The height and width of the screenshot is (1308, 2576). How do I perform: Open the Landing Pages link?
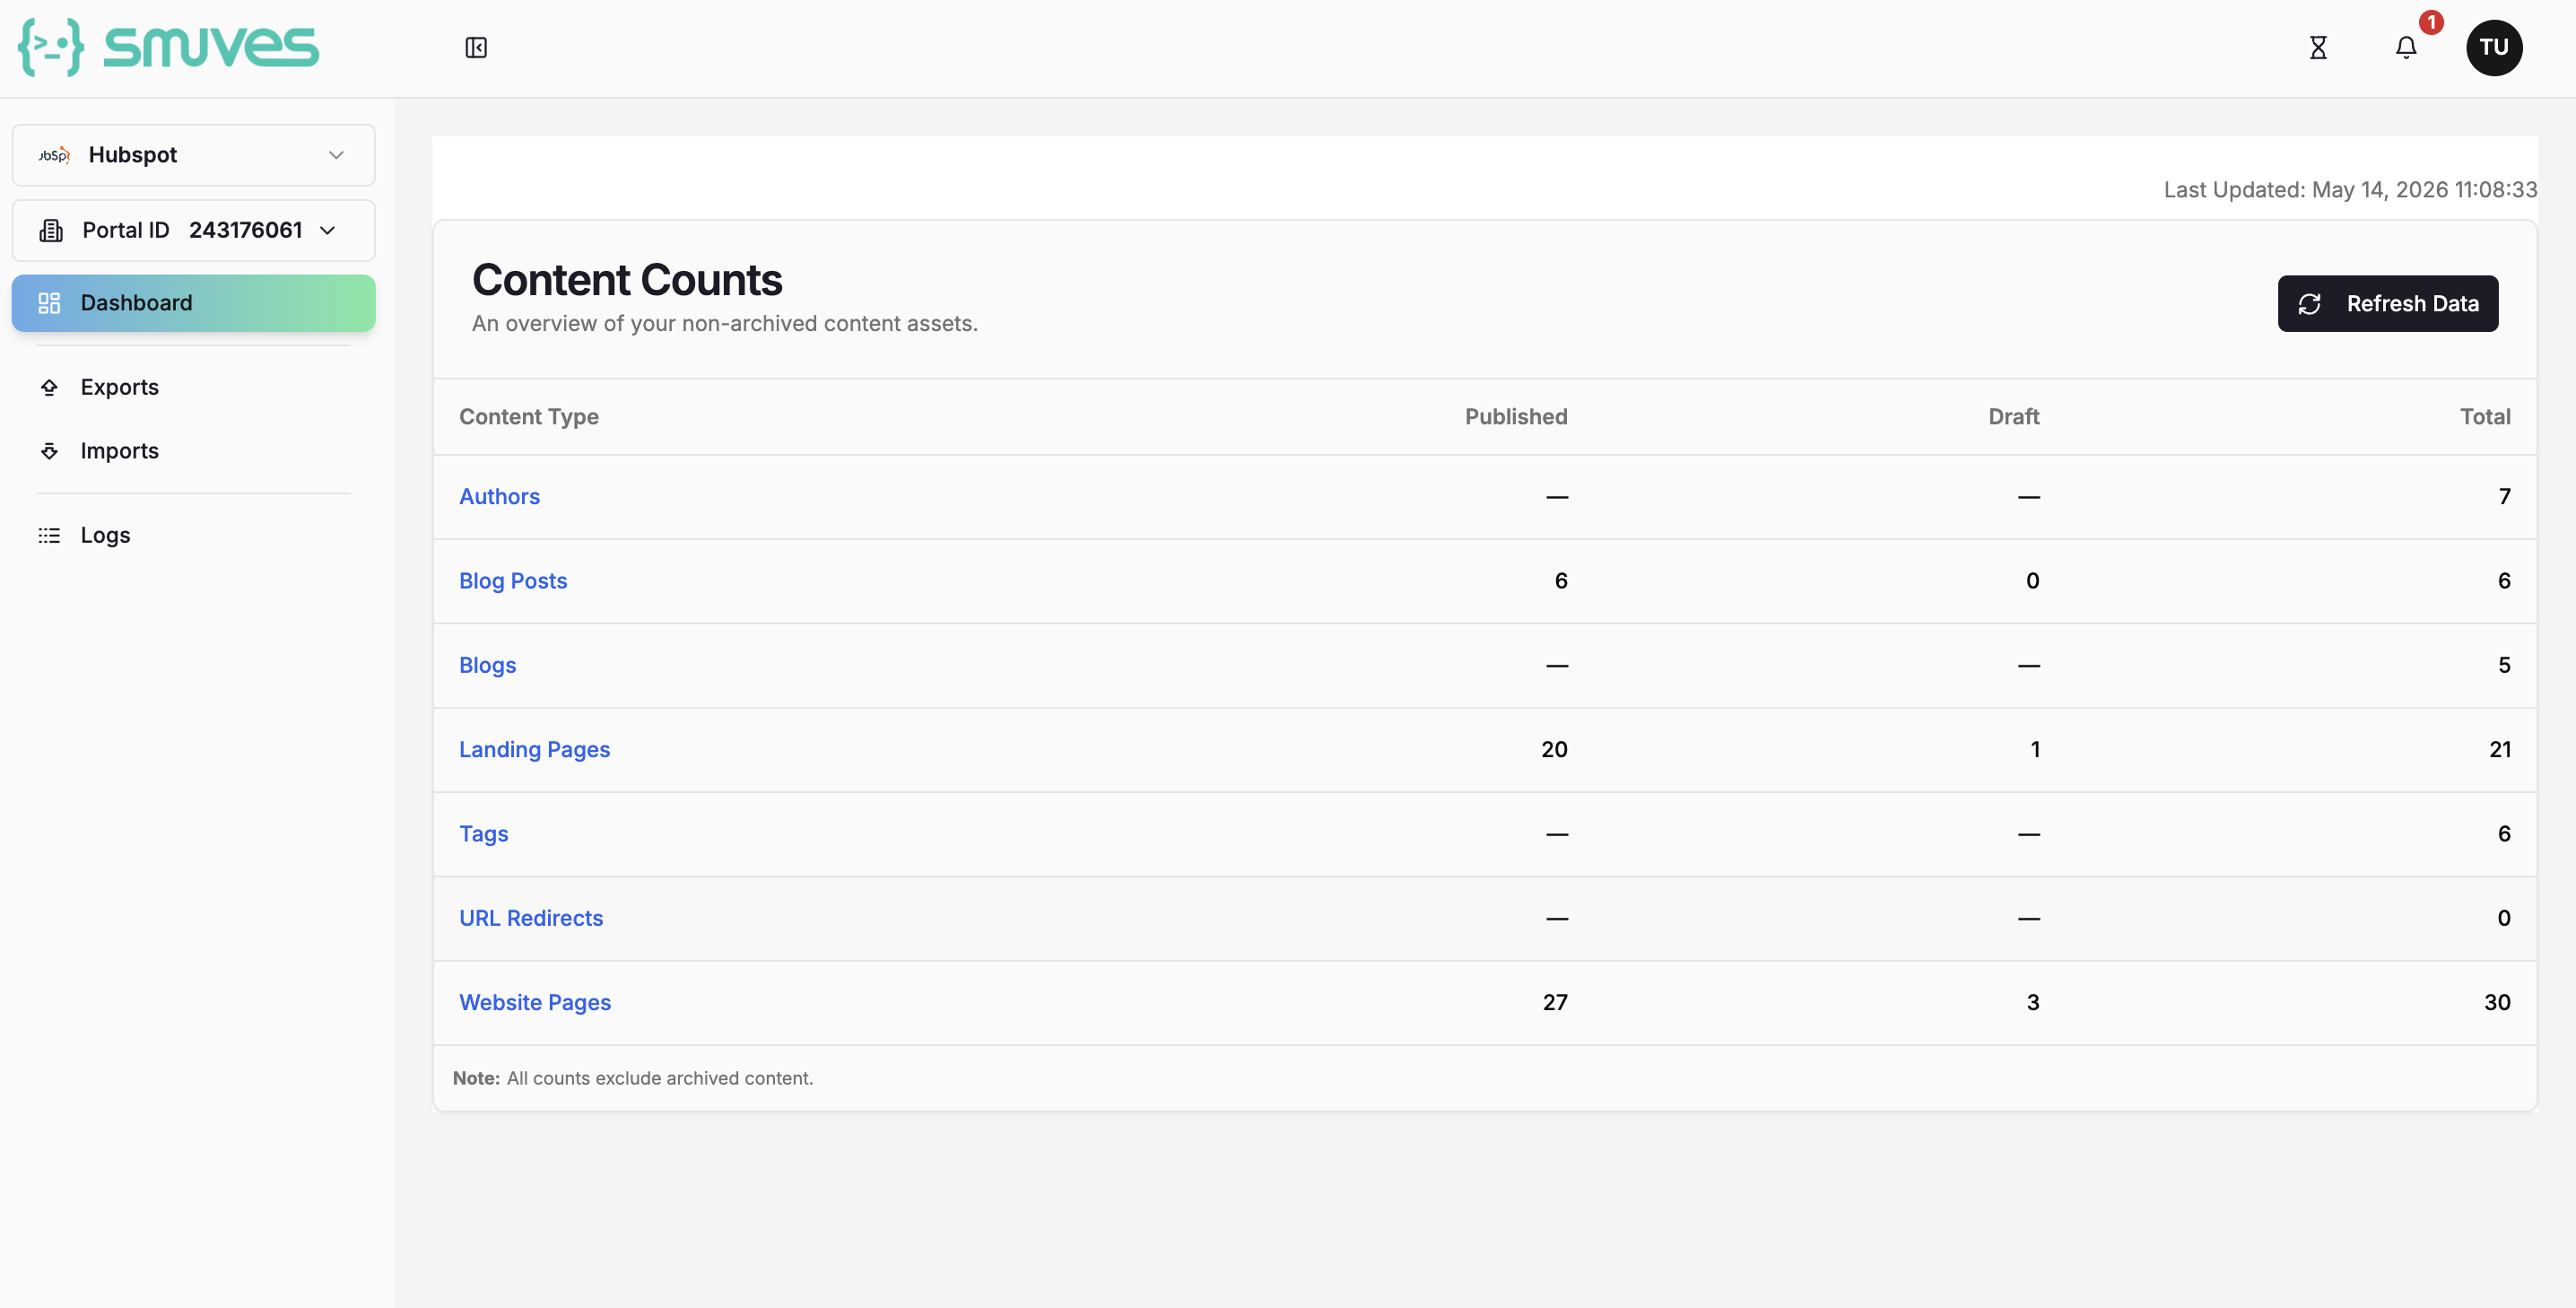pos(534,750)
